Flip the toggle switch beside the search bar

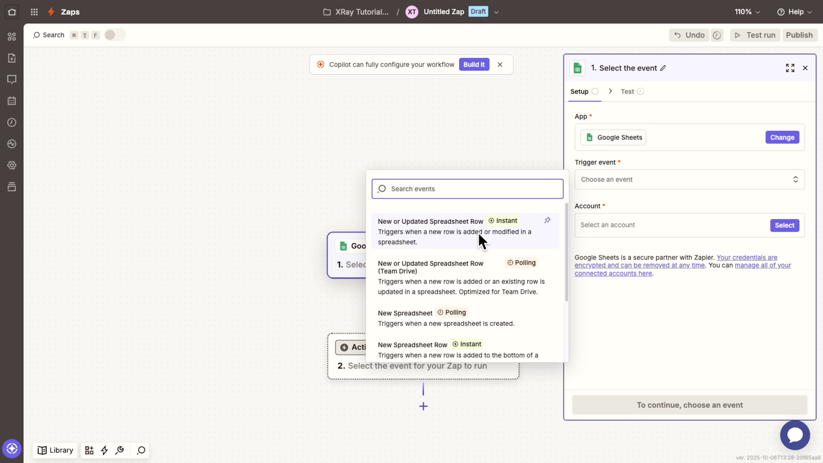(114, 35)
